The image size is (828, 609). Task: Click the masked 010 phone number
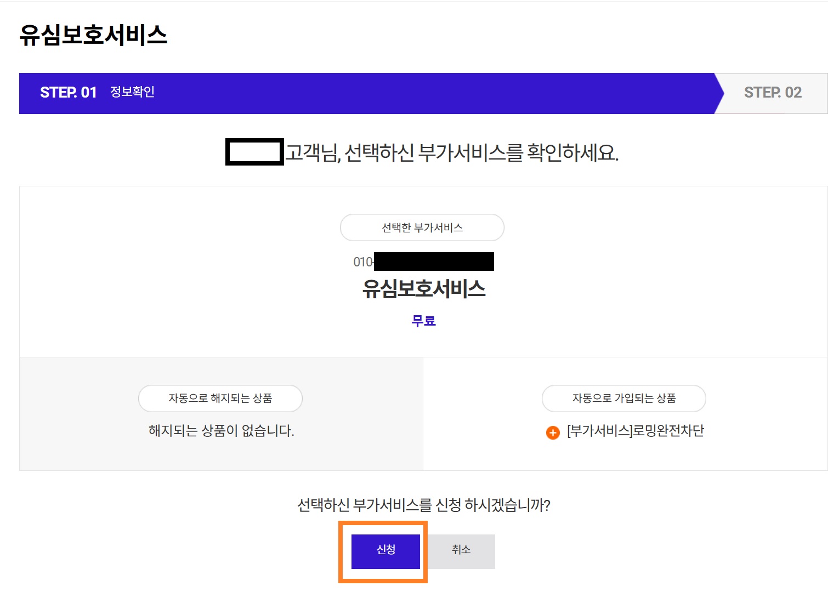click(425, 261)
